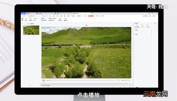Open the Volume tool in the ribbon

pos(26,19)
